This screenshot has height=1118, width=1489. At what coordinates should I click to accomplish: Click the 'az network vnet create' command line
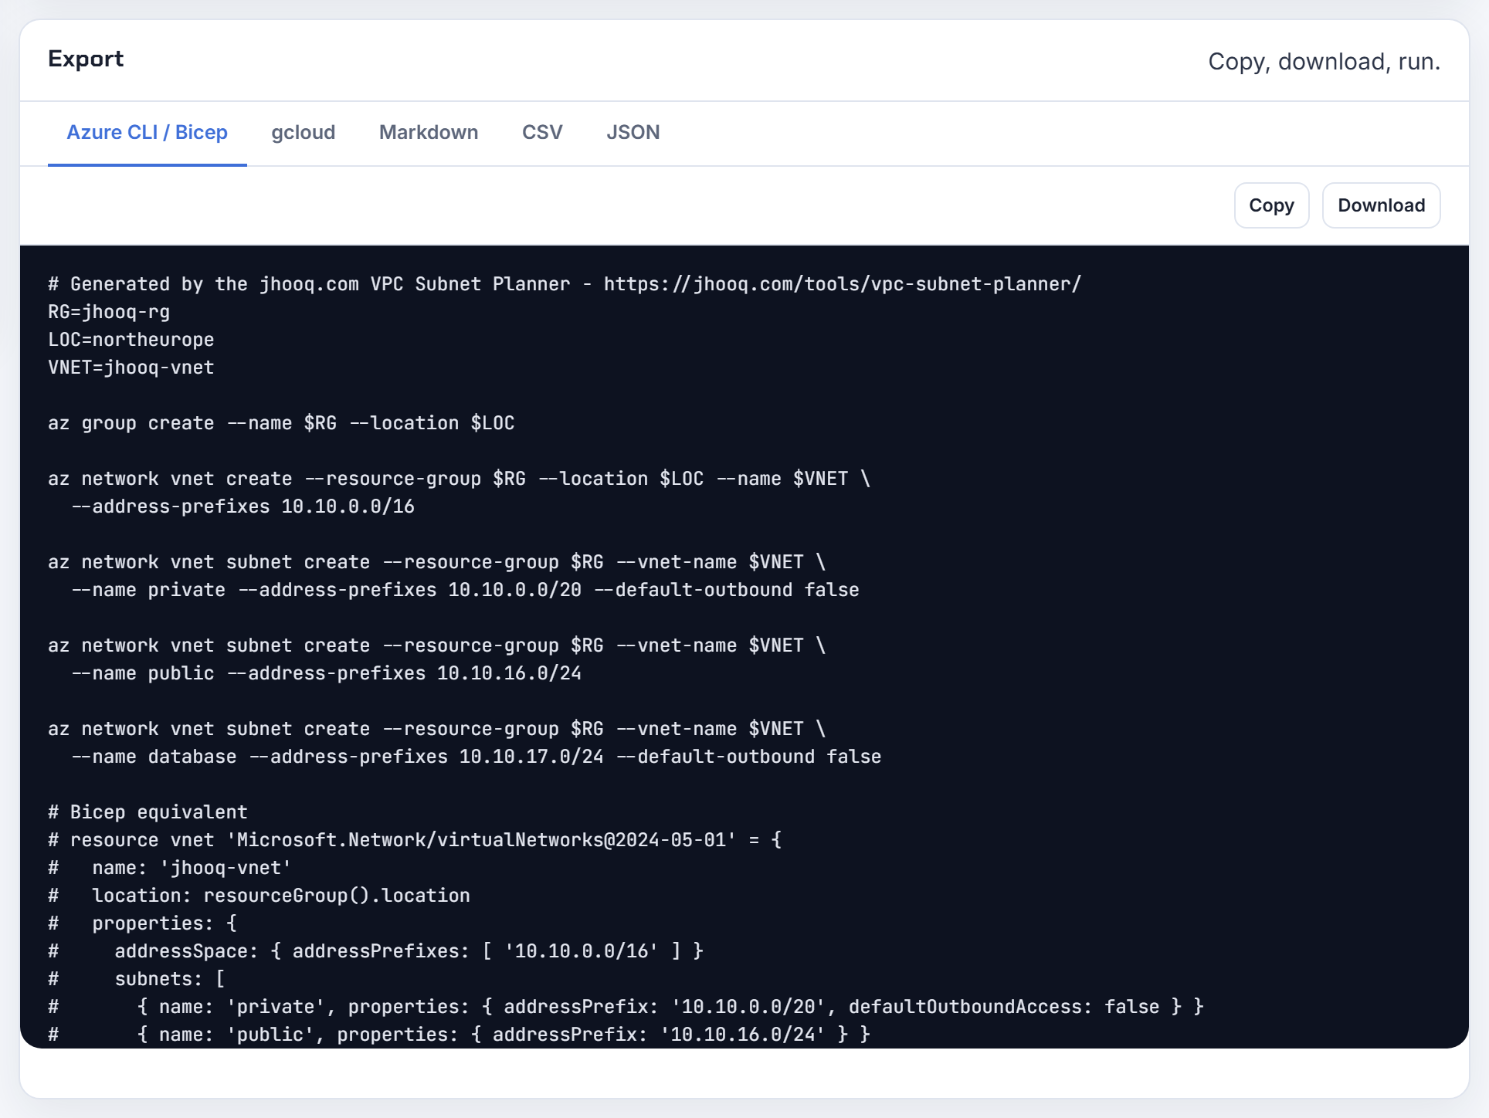460,479
